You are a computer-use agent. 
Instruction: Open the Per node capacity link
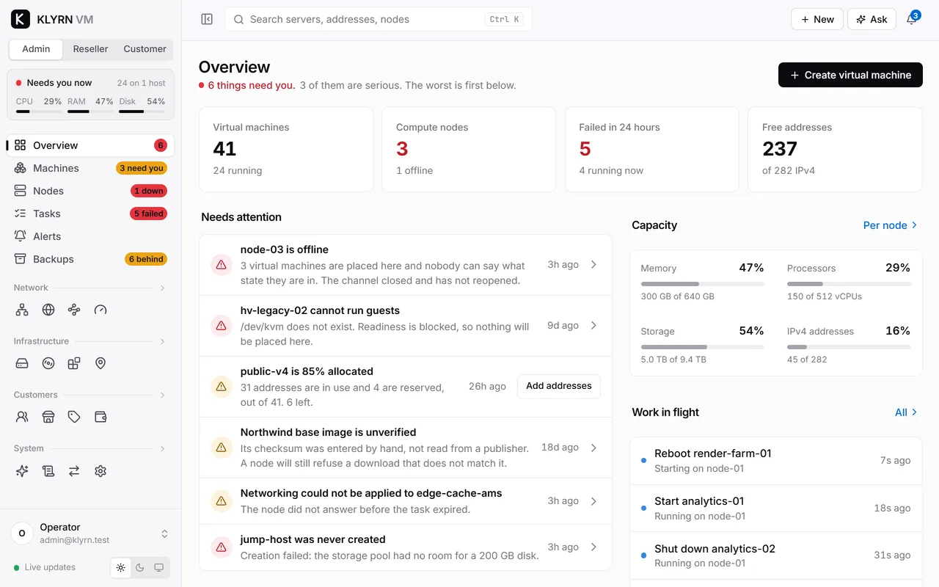click(891, 225)
